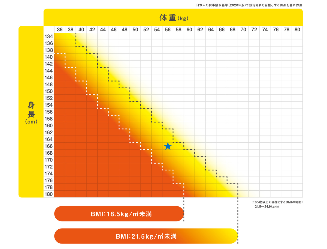Select height row label 144
This screenshot has width=327, height=249.
coord(49,71)
